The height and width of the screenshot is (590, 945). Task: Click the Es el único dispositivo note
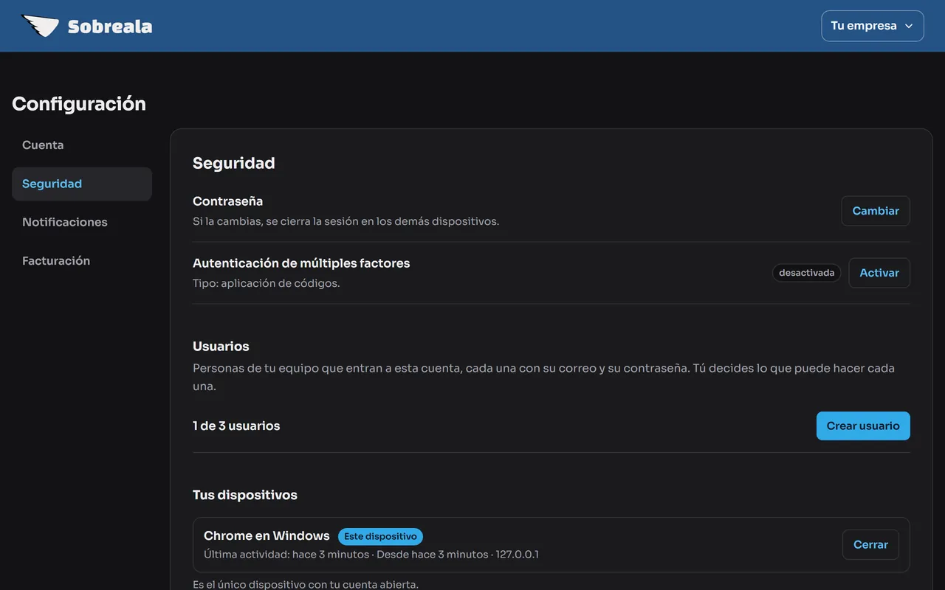306,585
